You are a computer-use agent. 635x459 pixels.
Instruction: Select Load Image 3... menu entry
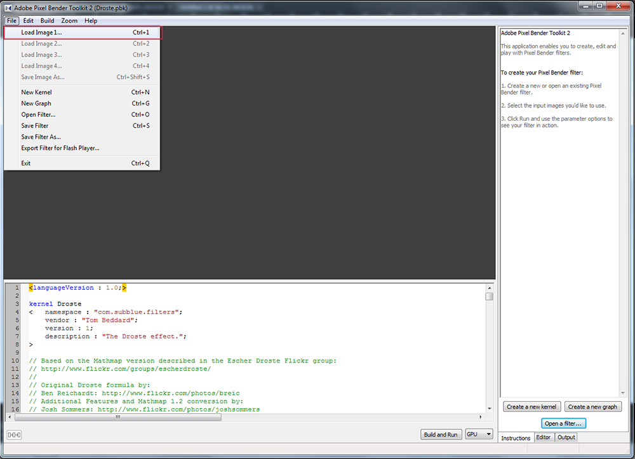pos(82,55)
